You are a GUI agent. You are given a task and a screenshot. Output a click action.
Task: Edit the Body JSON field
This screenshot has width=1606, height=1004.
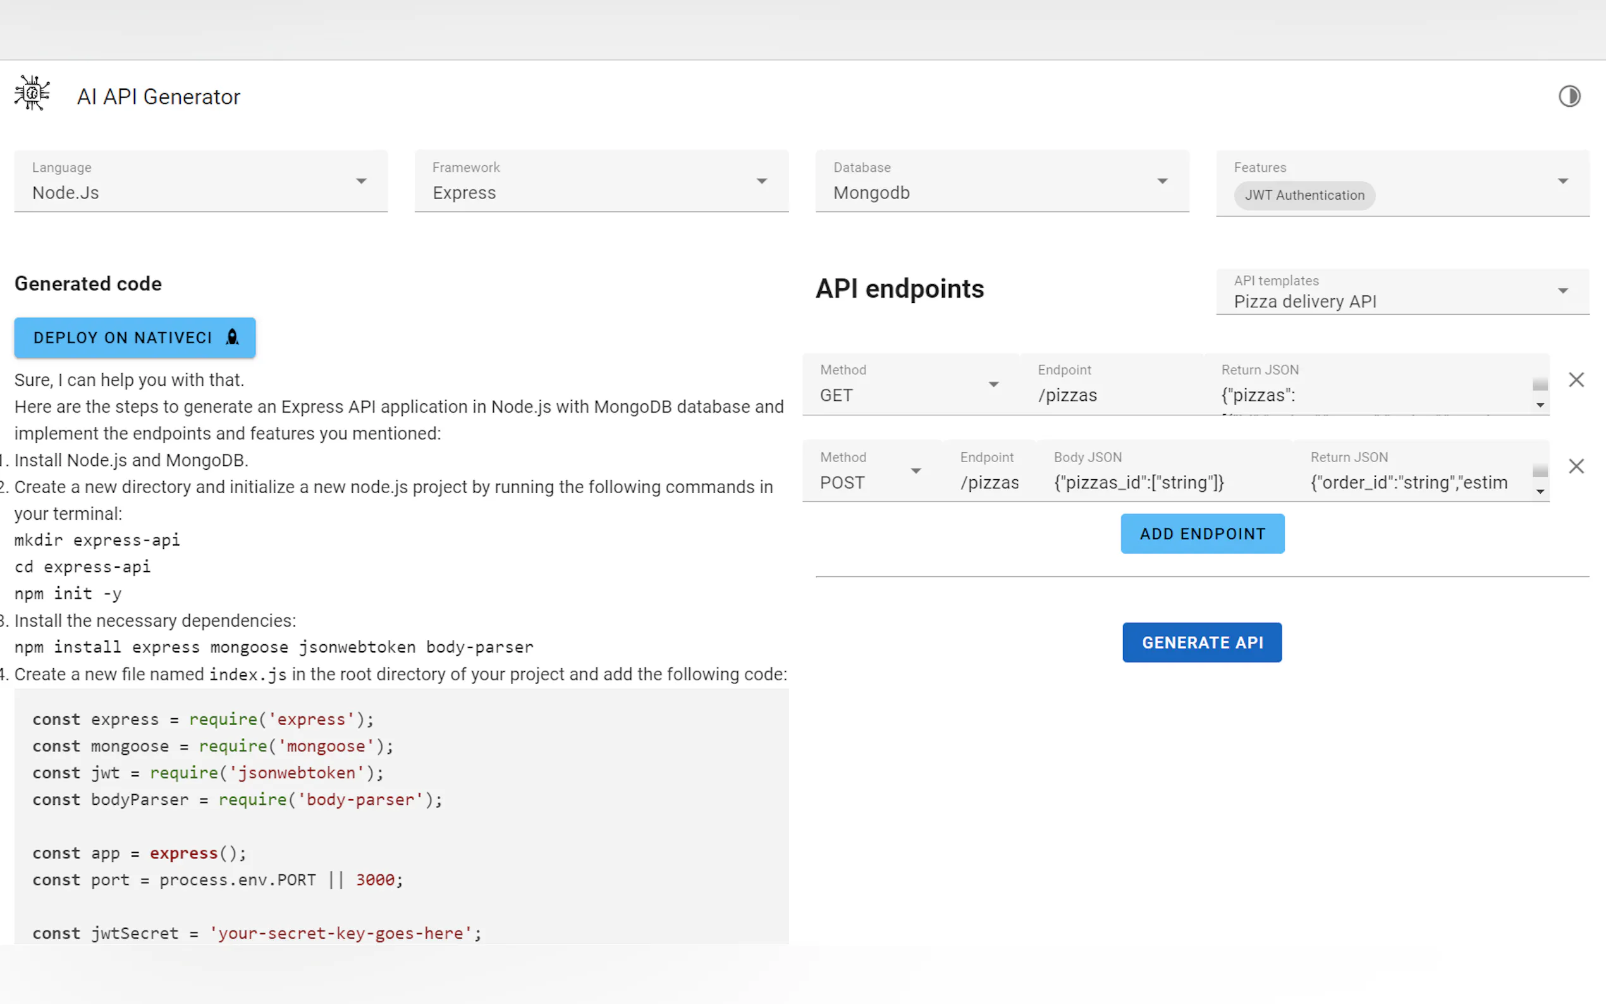pos(1163,482)
